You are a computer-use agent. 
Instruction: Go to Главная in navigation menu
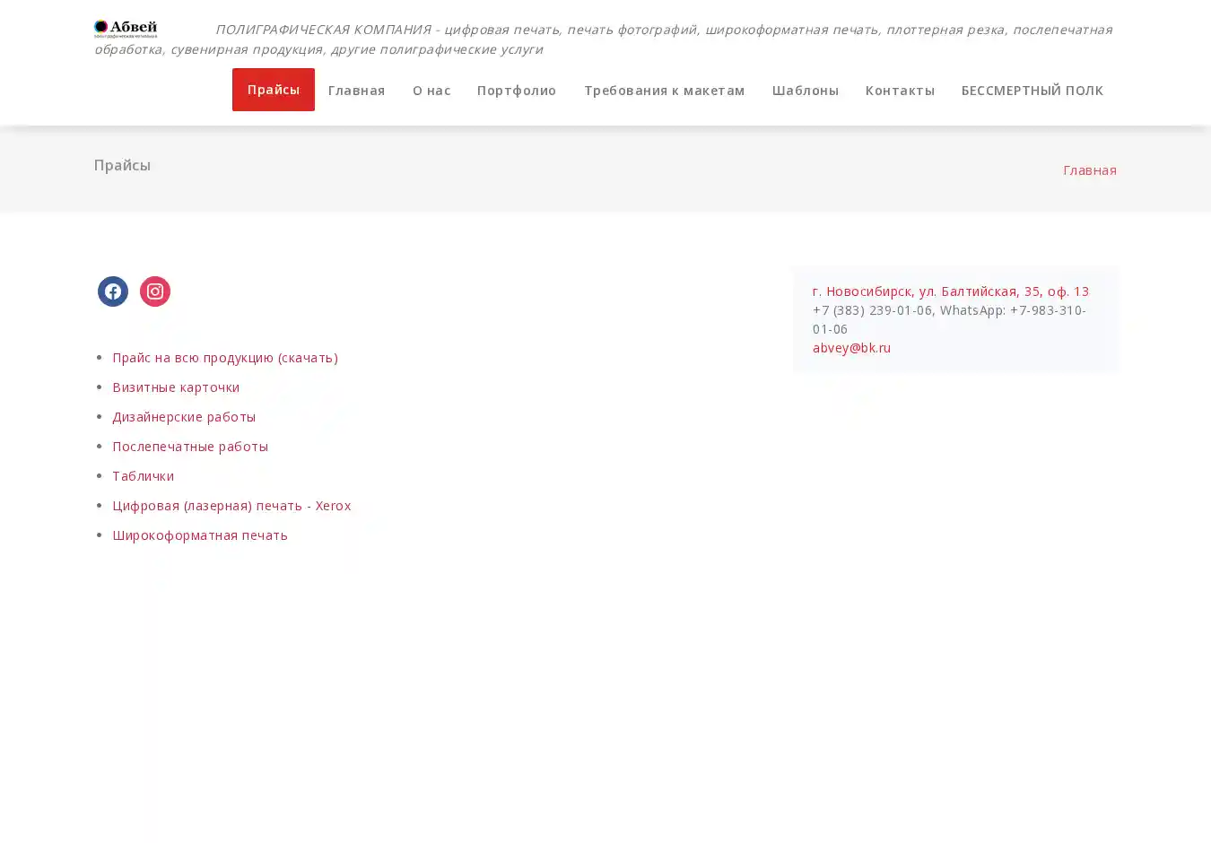pos(356,91)
